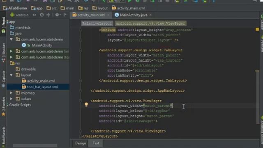Image resolution: width=263 pixels, height=148 pixels.
Task: Expand the values folder
Action: pos(11,99)
